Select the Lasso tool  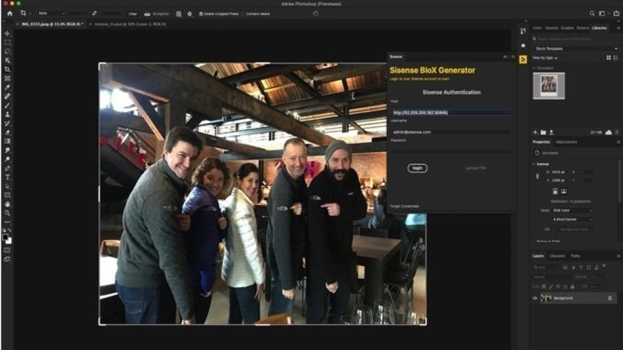pos(7,52)
